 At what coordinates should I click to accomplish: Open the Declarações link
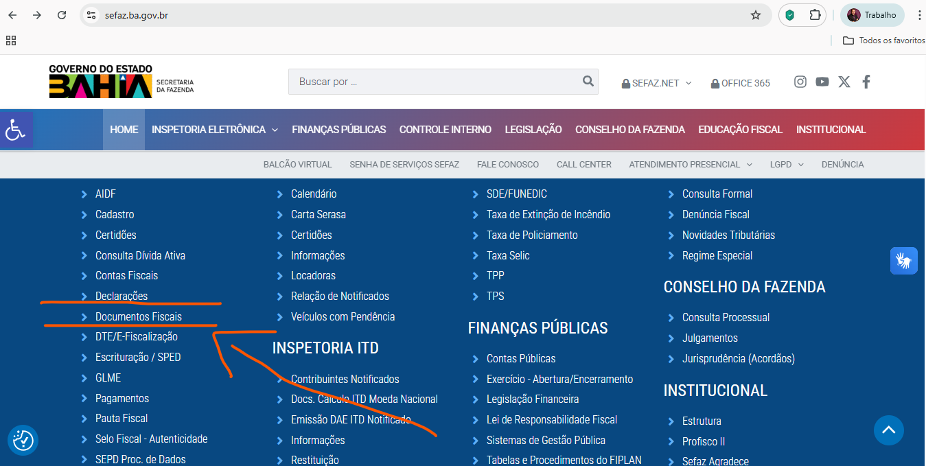click(121, 296)
